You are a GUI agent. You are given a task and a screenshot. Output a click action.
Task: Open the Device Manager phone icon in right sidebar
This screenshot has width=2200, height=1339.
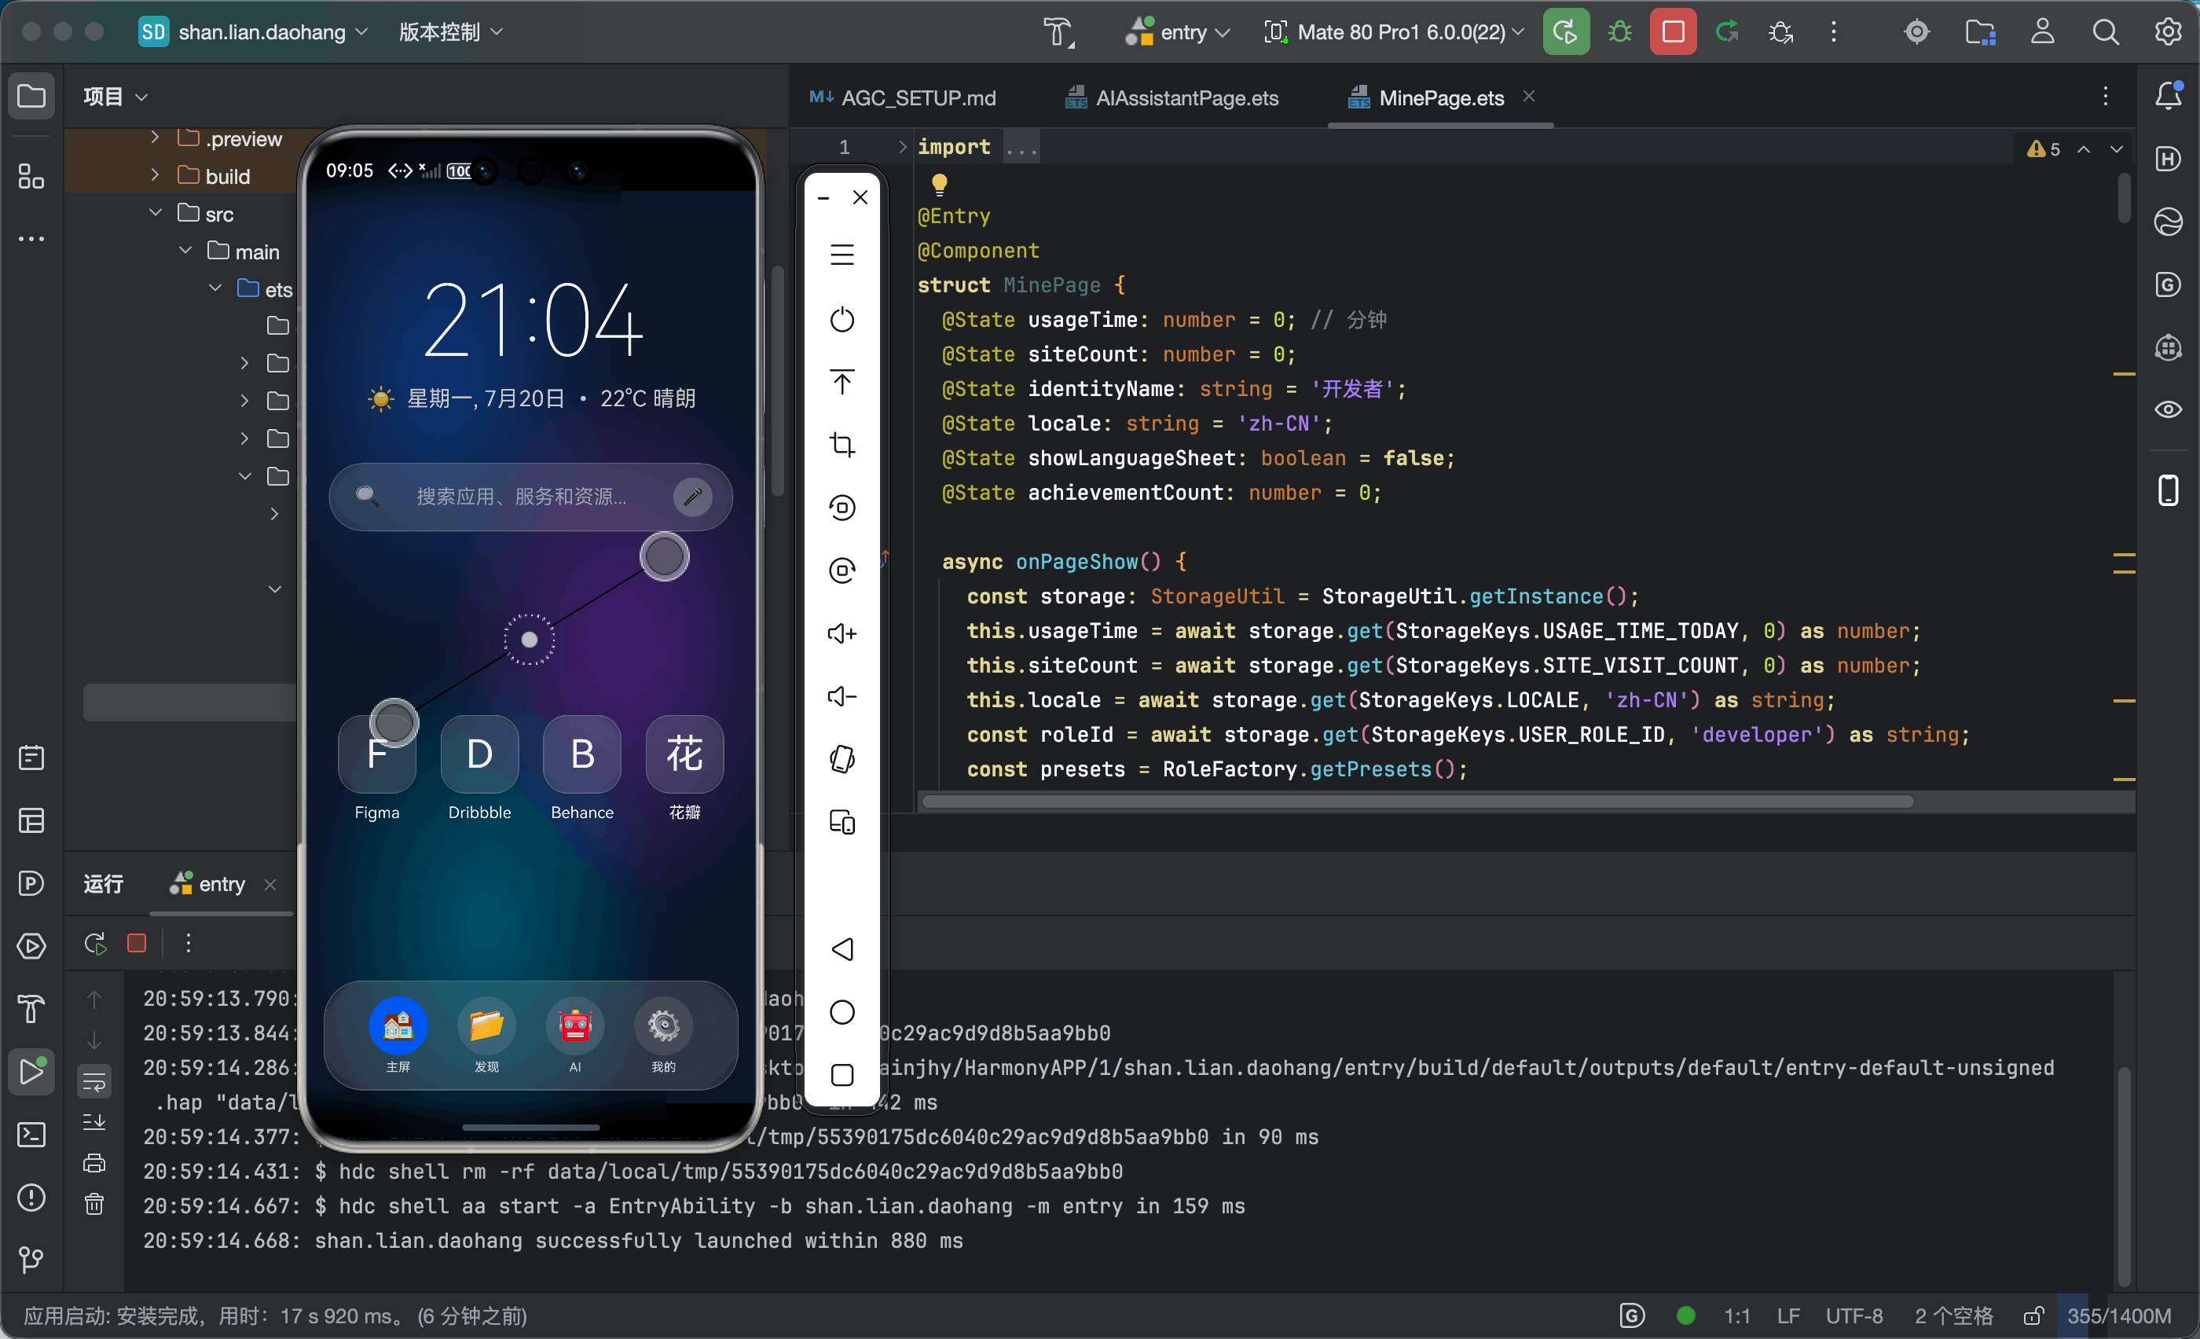(x=2168, y=490)
